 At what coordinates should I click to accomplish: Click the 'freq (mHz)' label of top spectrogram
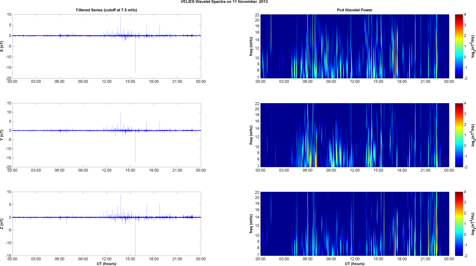pos(251,46)
